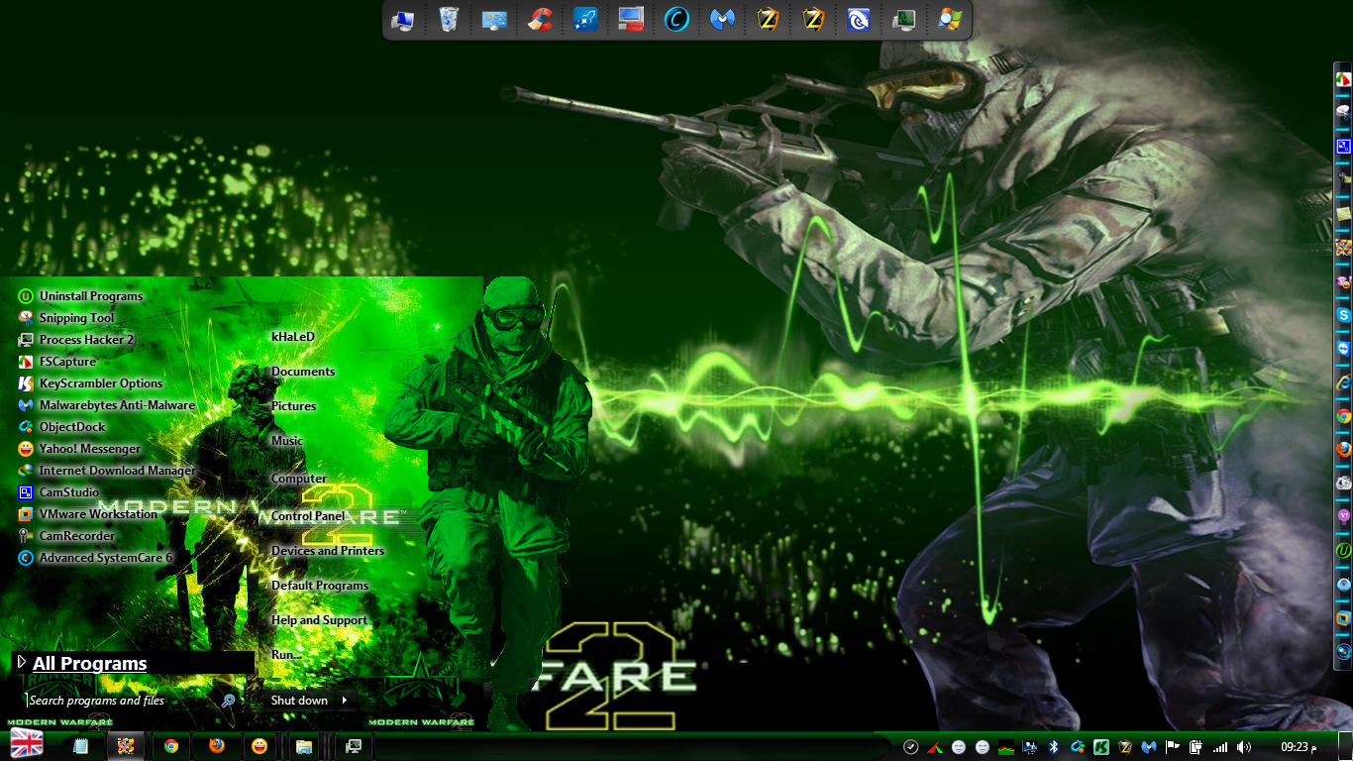1353x761 pixels.
Task: Launch Malwarebytes from the top dock
Action: point(723,20)
